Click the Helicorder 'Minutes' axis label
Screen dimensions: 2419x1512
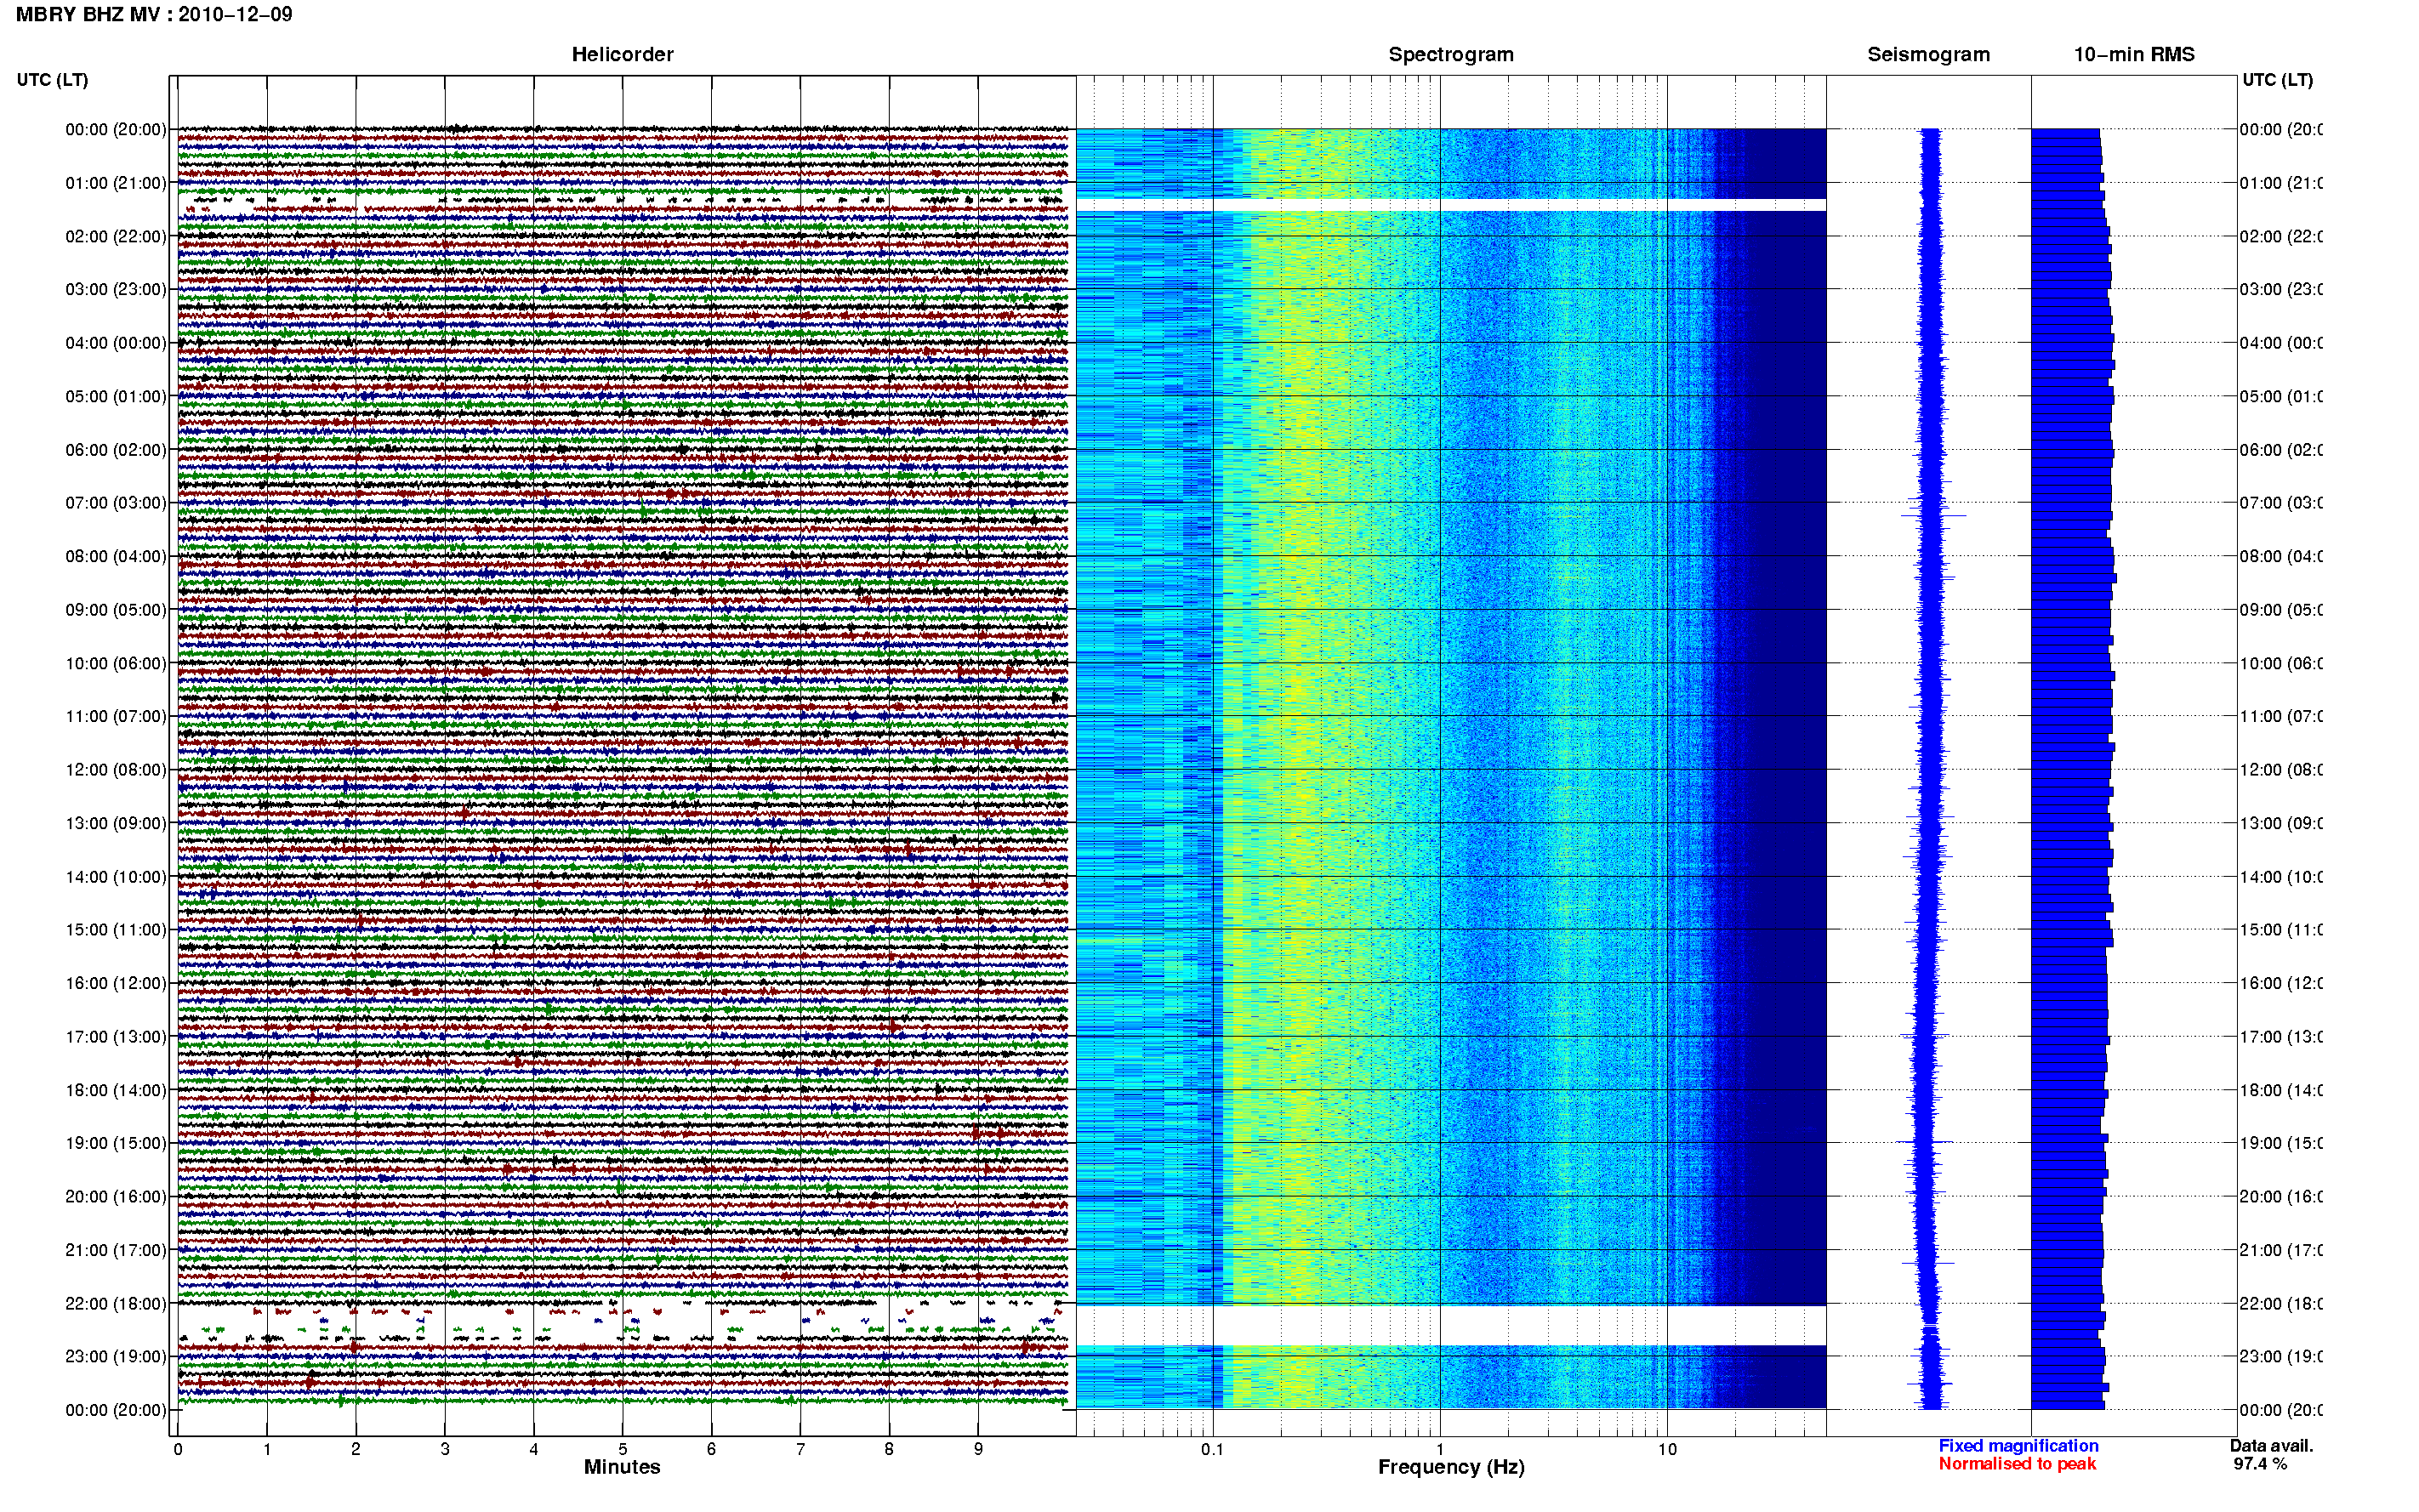click(x=622, y=1467)
